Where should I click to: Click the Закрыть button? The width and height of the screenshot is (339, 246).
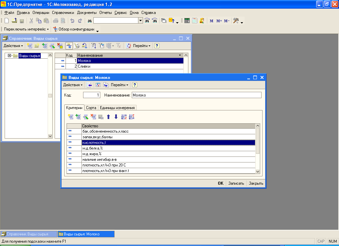tap(256, 183)
